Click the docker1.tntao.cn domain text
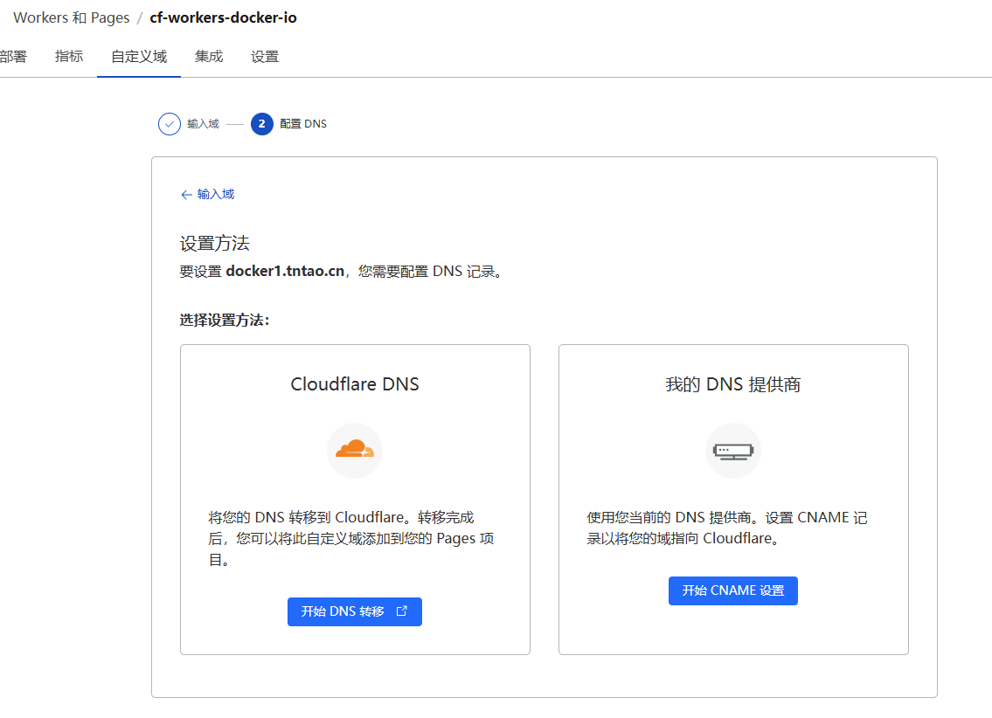992x718 pixels. (x=285, y=271)
